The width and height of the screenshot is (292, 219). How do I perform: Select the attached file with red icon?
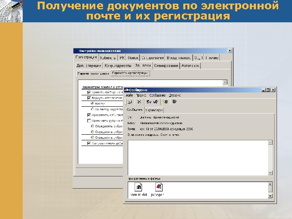tap(159, 187)
